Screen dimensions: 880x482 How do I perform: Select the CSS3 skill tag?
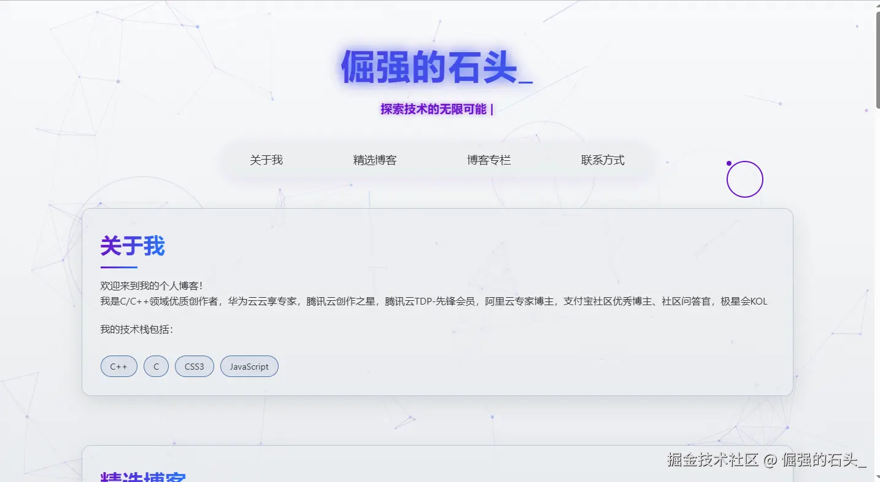[194, 366]
